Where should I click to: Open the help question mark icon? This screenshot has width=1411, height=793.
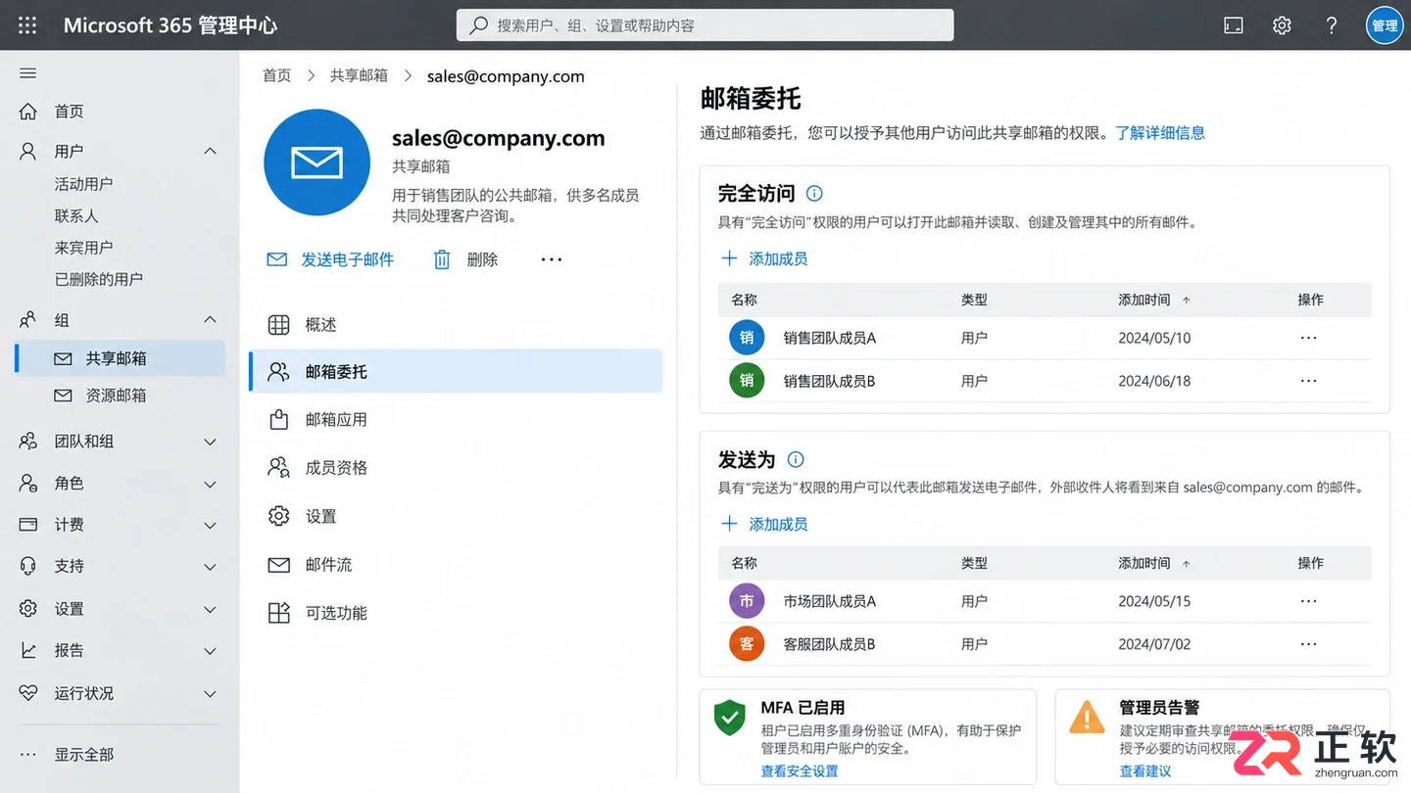pyautogui.click(x=1331, y=25)
